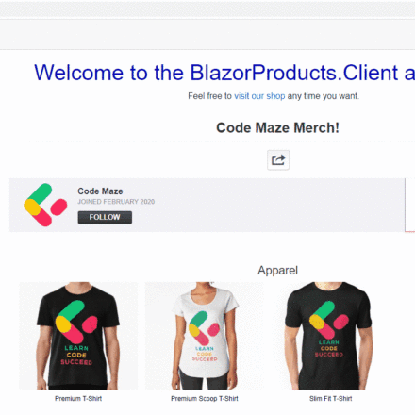Click the LEARN CODE SUCCEED print on Slim Fit shirt
The width and height of the screenshot is (415, 415).
329,348
